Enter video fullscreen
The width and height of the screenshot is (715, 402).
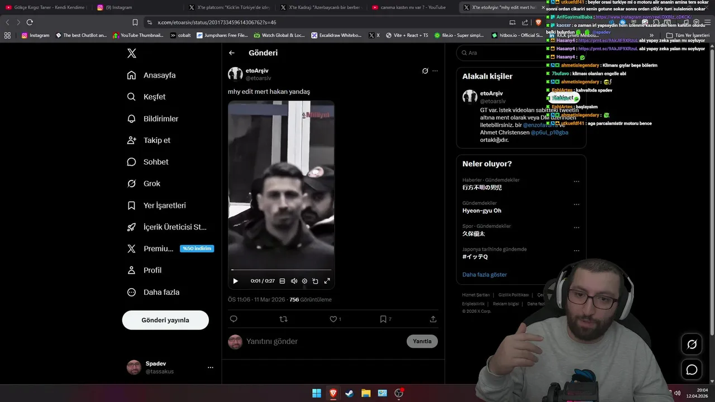coord(327,281)
